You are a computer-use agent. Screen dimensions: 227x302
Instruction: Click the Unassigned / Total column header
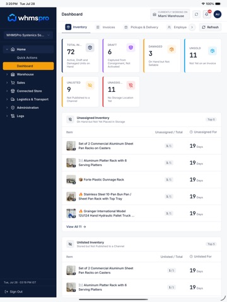click(169, 132)
